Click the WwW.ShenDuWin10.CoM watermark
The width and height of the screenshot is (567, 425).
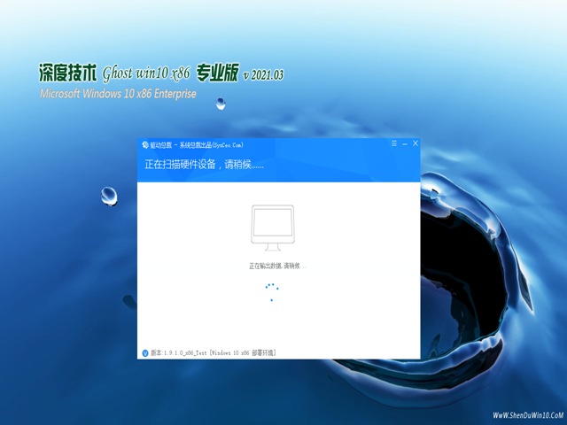pos(526,414)
